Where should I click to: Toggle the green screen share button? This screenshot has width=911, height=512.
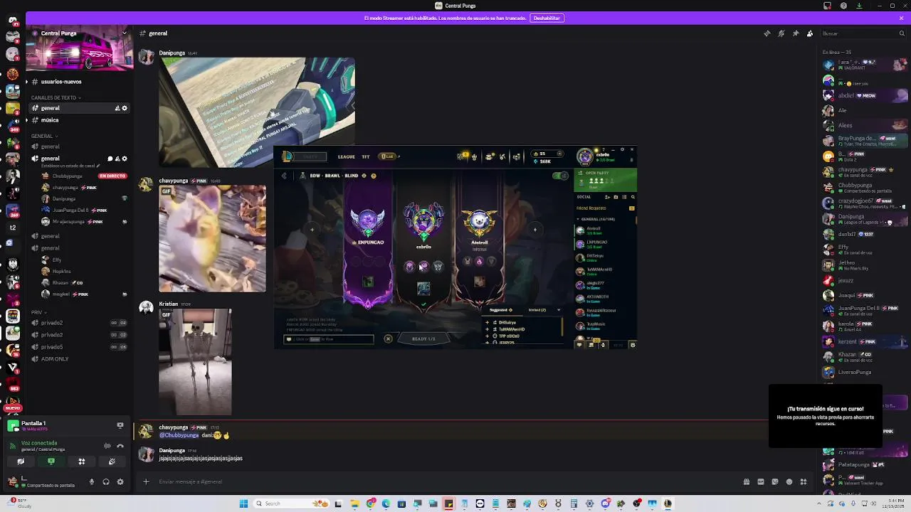point(51,462)
